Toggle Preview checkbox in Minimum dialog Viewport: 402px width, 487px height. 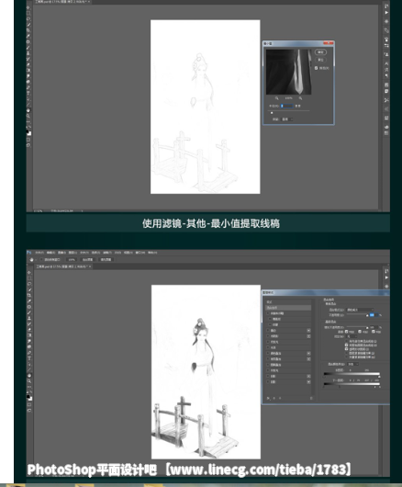316,68
